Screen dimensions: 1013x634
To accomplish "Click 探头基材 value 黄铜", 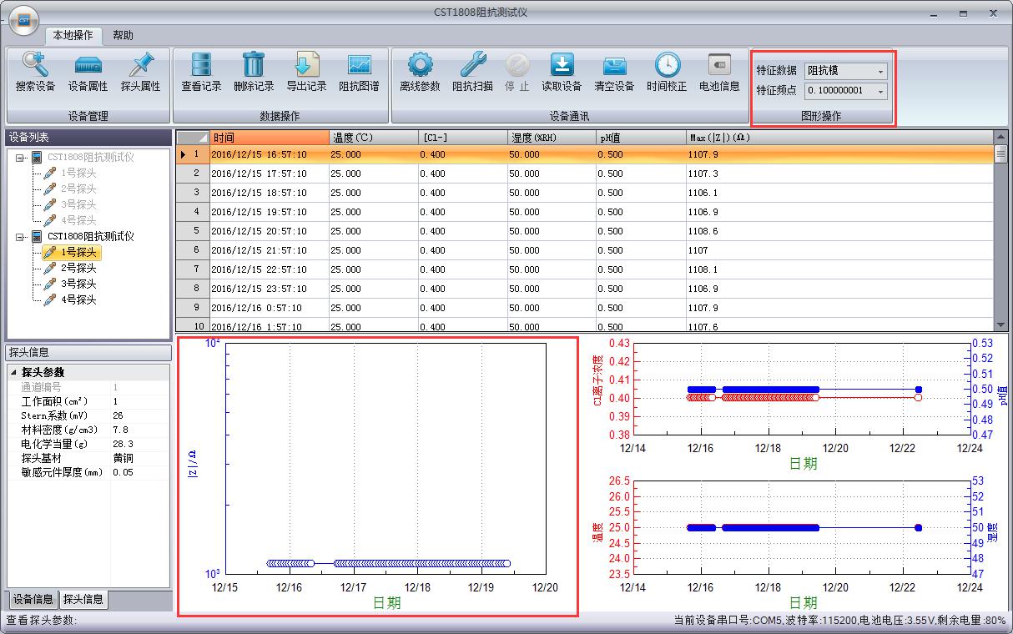I will [x=139, y=458].
